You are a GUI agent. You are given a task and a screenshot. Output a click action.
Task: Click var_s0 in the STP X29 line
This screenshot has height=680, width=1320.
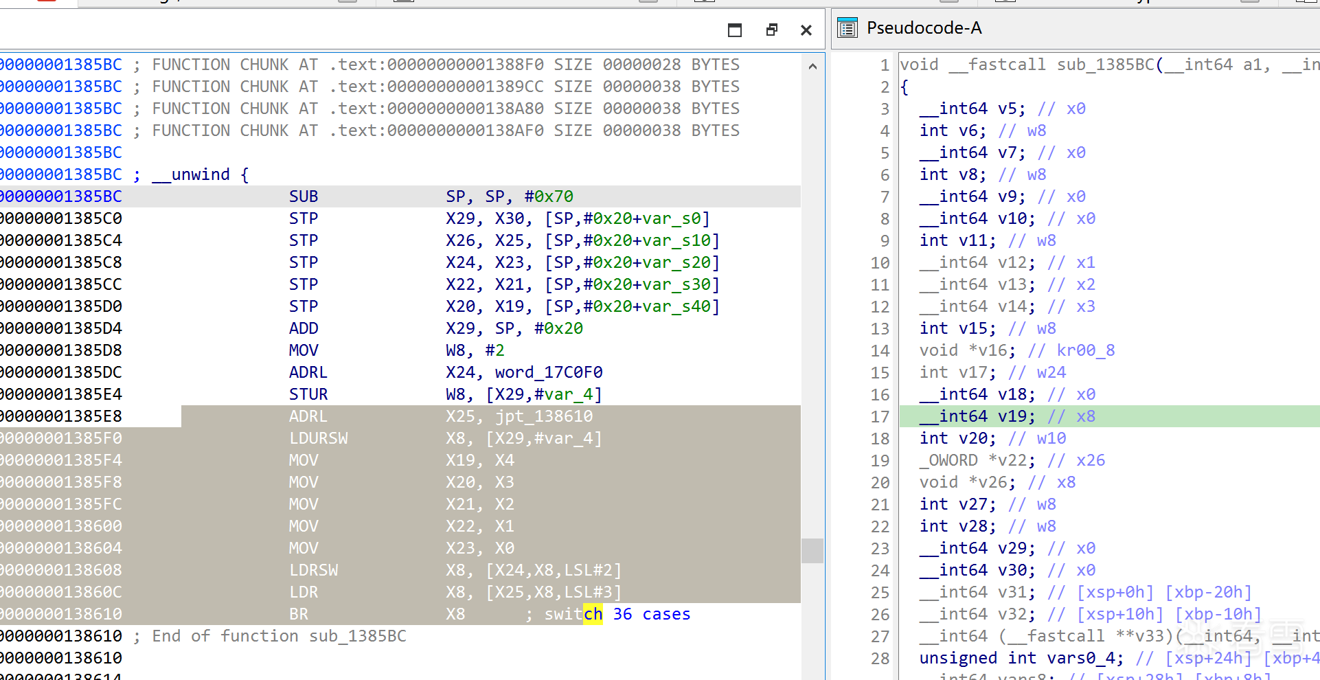click(672, 218)
